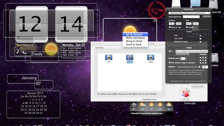This screenshot has height=126, width=224.
Task: Click the Size width field
Action: pyautogui.click(x=189, y=23)
